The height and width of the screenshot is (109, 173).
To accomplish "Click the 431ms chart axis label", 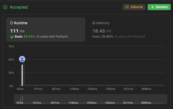I will pos(38,89).
